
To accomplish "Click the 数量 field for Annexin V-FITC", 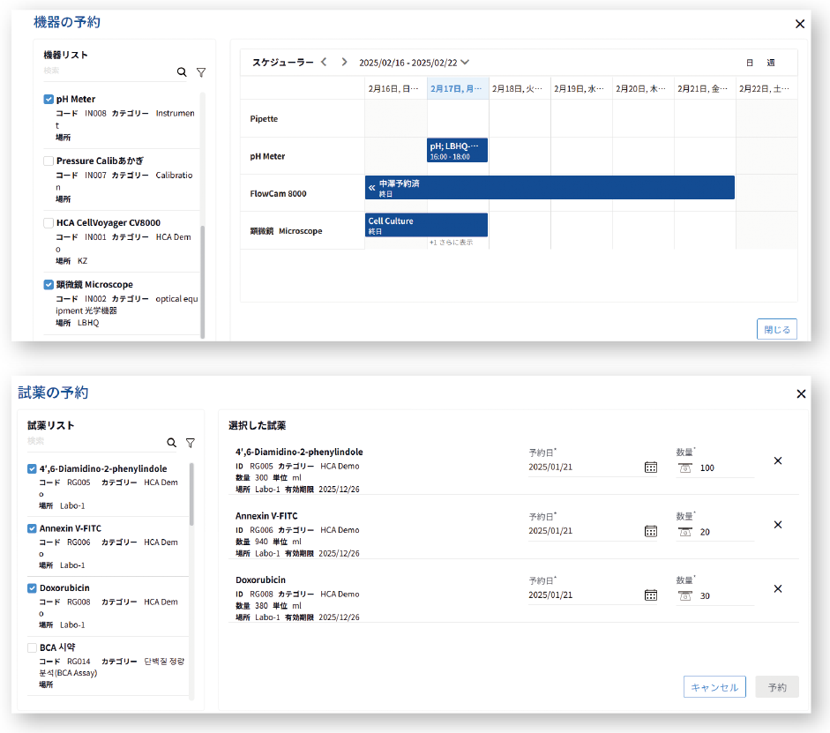I will pos(723,532).
